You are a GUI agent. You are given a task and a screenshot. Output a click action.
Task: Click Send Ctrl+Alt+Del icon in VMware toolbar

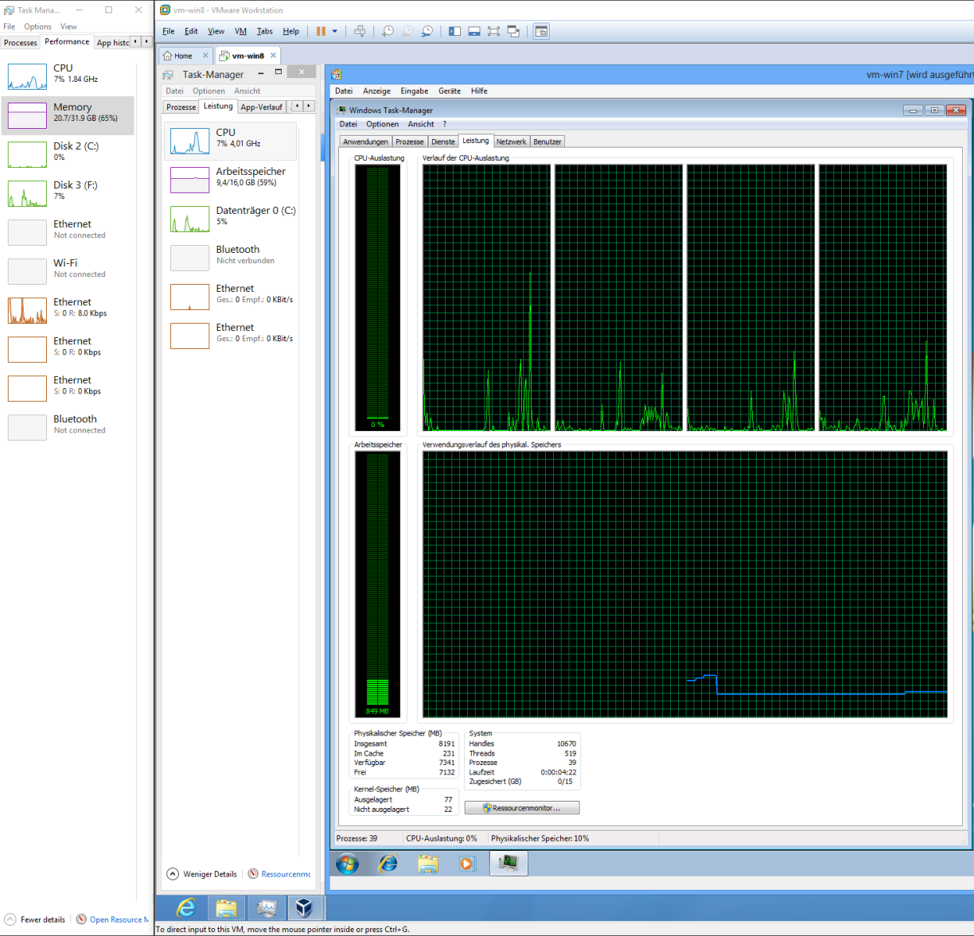coord(360,31)
